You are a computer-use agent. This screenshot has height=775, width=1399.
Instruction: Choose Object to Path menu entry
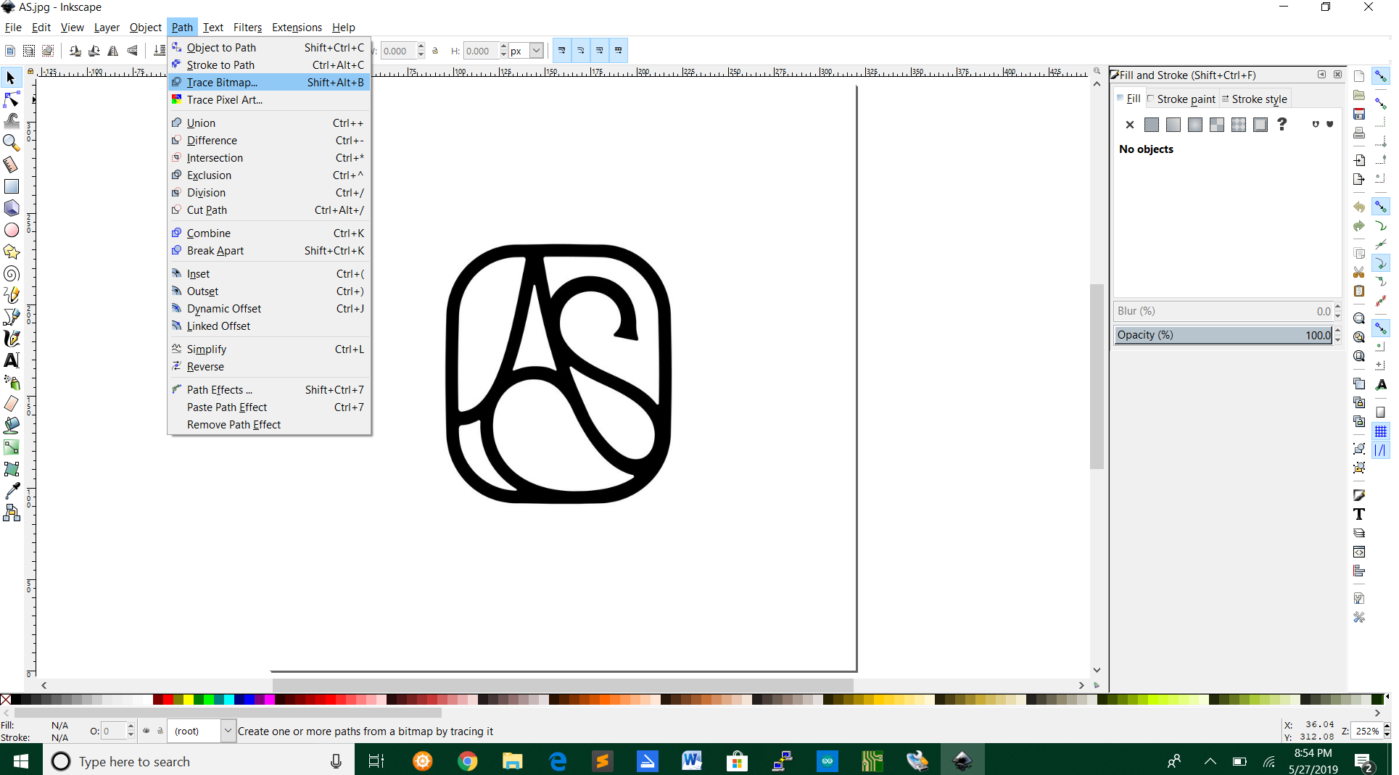pyautogui.click(x=269, y=48)
